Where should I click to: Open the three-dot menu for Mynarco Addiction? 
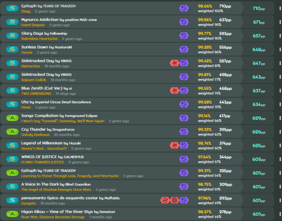coord(280,22)
